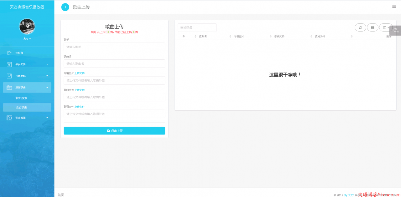Refresh the song records table

(360, 27)
